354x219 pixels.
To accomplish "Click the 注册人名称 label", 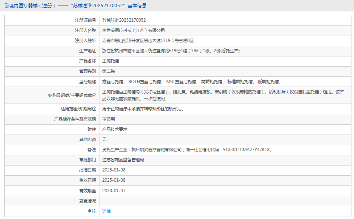I will tap(85, 30).
